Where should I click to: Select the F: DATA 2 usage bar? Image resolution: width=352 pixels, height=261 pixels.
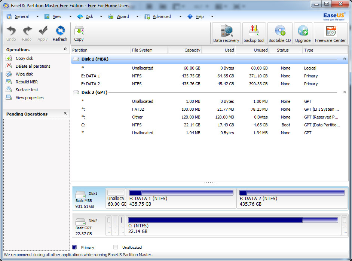click(292, 193)
